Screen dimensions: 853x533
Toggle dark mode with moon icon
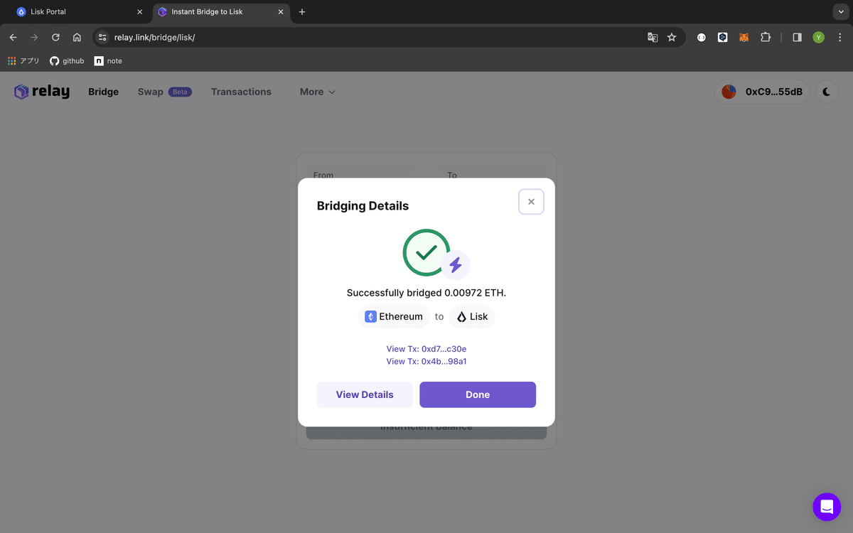[x=827, y=92]
